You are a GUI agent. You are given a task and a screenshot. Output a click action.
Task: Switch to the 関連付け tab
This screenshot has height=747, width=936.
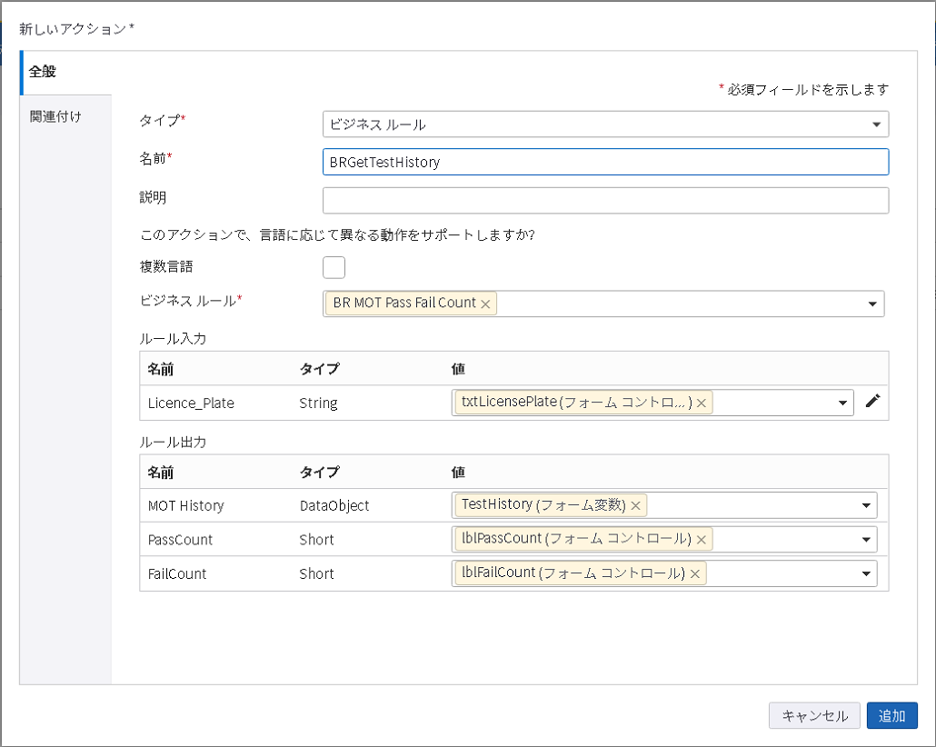(x=55, y=116)
